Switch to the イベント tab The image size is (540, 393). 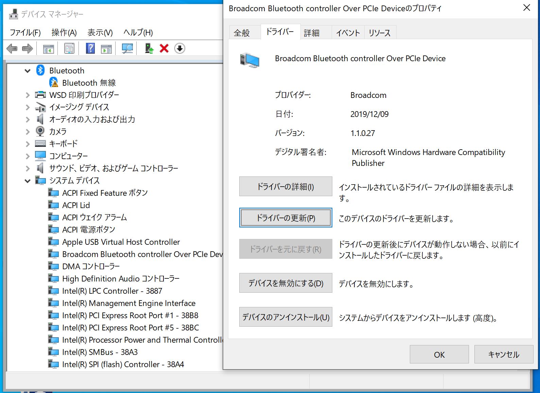pyautogui.click(x=348, y=33)
